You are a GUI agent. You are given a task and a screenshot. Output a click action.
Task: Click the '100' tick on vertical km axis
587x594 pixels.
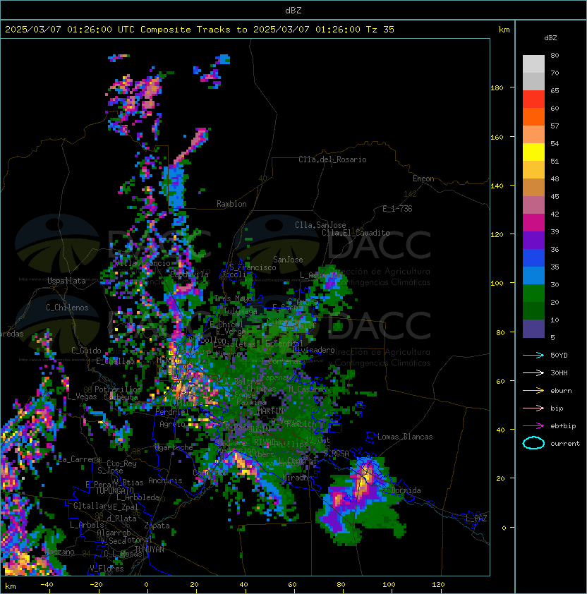[497, 284]
